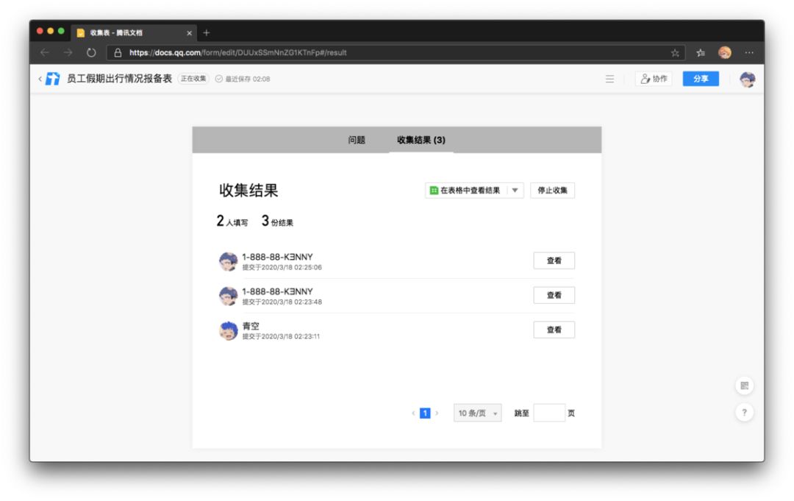Click 在表格中查看结果 button

coord(465,191)
